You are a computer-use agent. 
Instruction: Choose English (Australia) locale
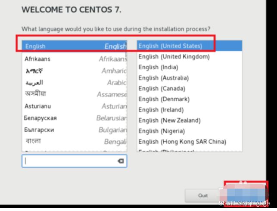click(x=190, y=78)
